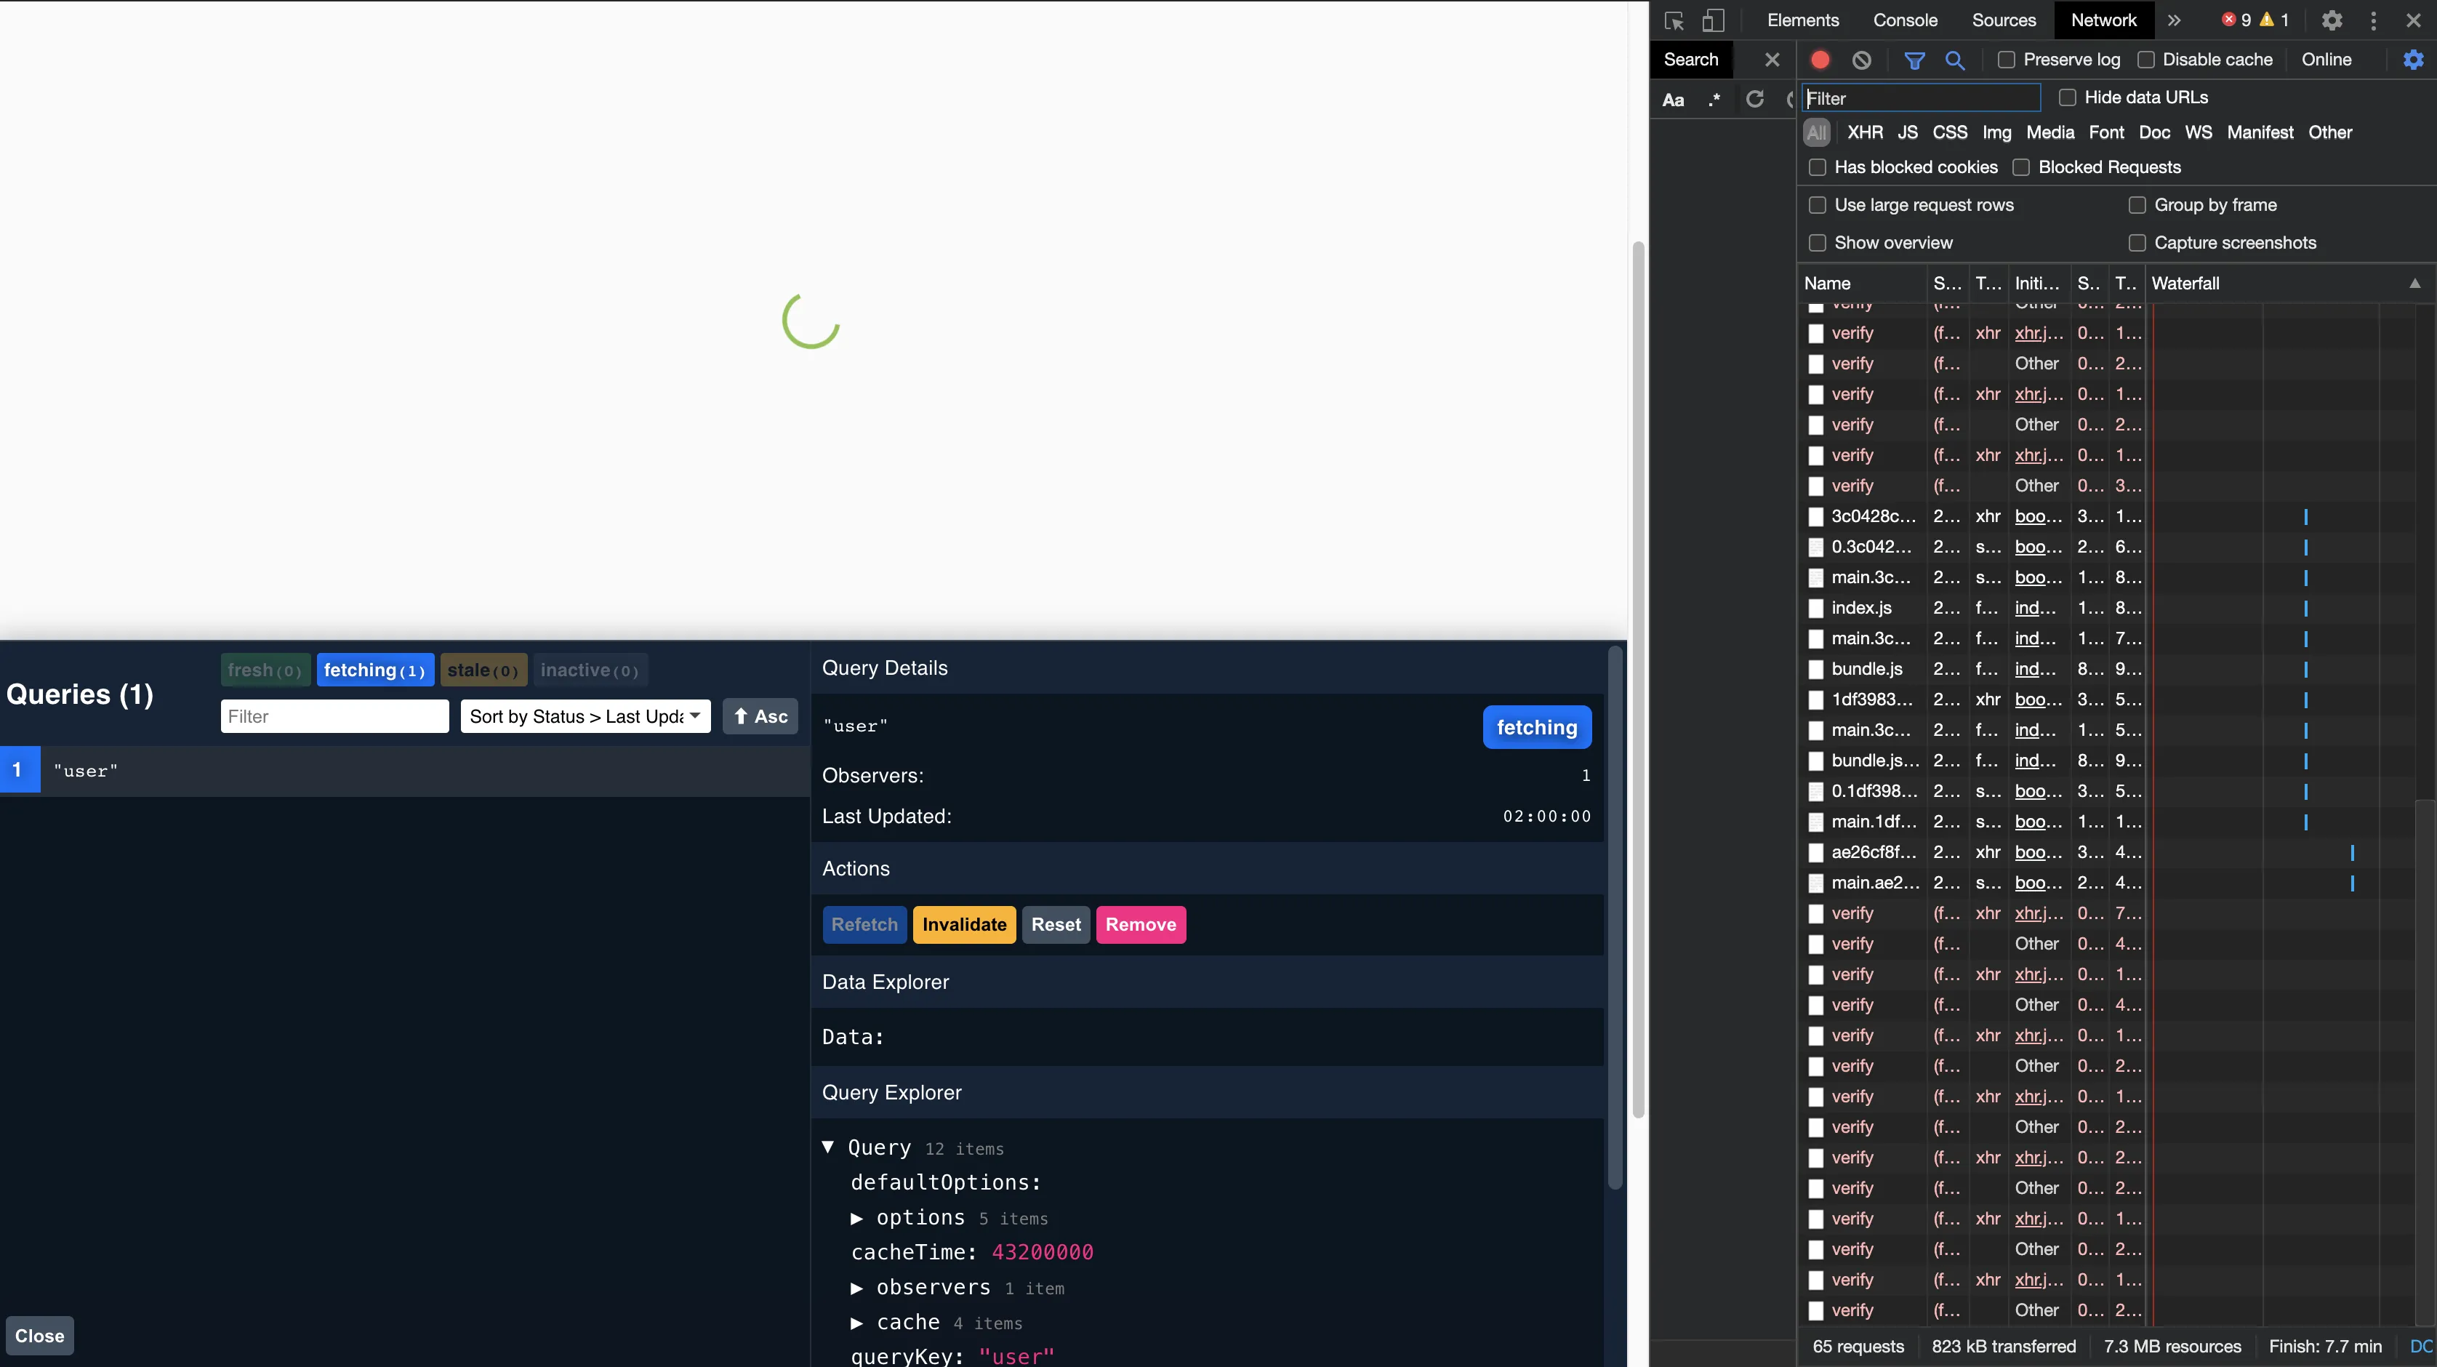Viewport: 2437px width, 1367px height.
Task: Click the Invalidate action button
Action: (x=964, y=924)
